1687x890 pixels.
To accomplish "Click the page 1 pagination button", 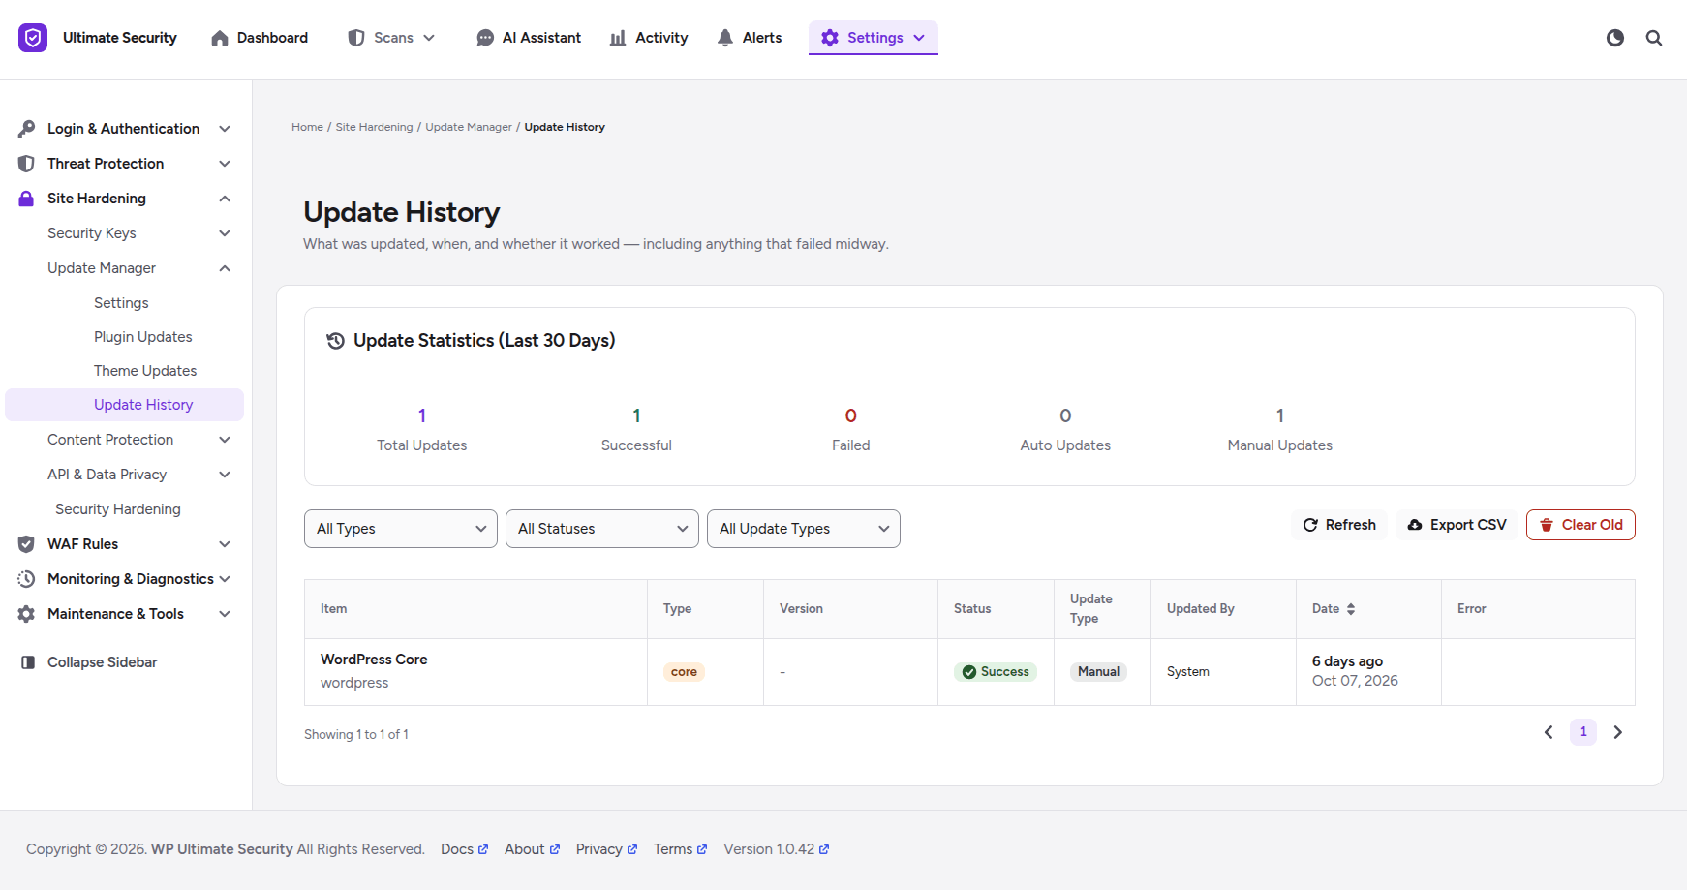I will pyautogui.click(x=1583, y=732).
